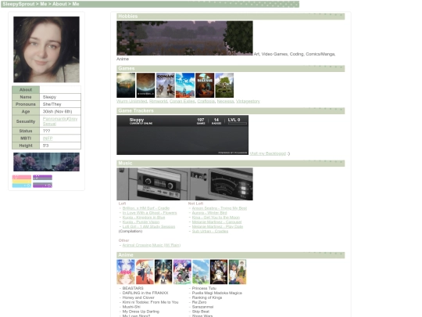Play In Love With a Ghost - Flowers
Image resolution: width=422 pixels, height=317 pixels.
[x=149, y=213]
